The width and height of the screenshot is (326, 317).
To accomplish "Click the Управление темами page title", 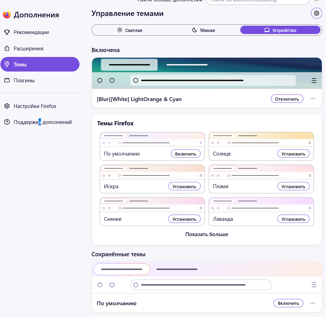I will pos(127,13).
